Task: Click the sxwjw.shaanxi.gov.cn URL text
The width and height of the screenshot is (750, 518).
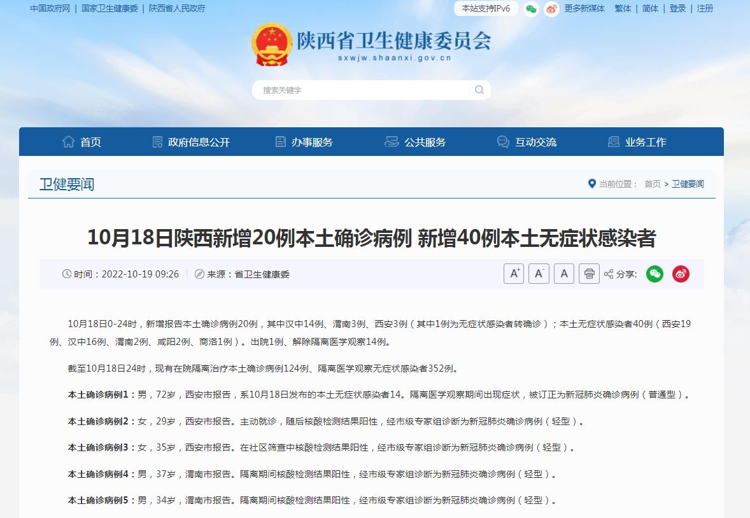Action: tap(394, 58)
